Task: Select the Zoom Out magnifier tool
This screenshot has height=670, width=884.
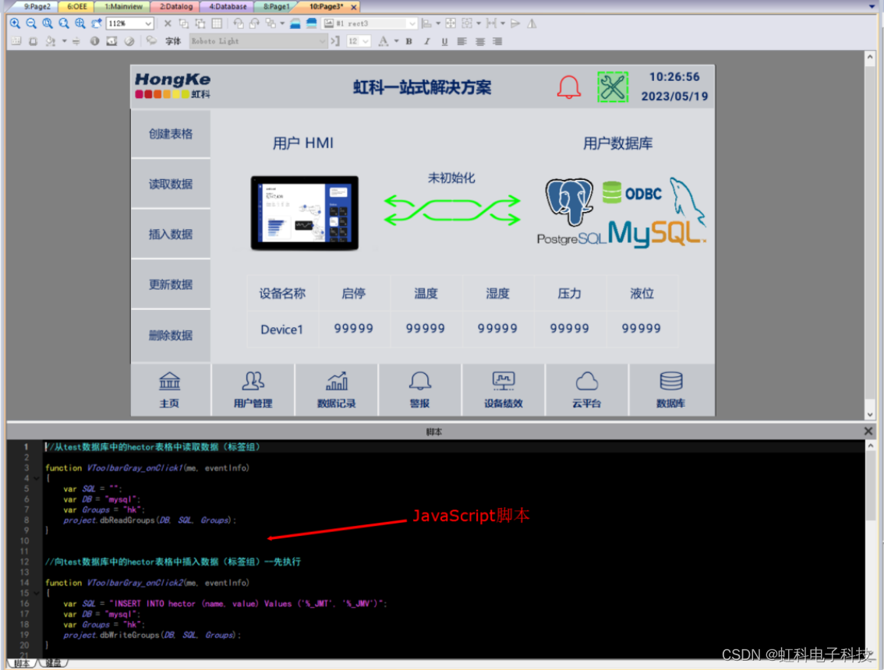Action: point(30,23)
